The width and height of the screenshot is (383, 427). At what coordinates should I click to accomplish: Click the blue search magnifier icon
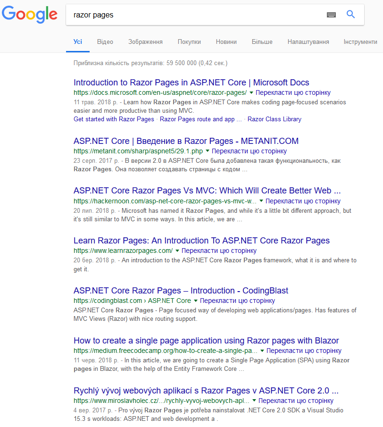click(350, 14)
